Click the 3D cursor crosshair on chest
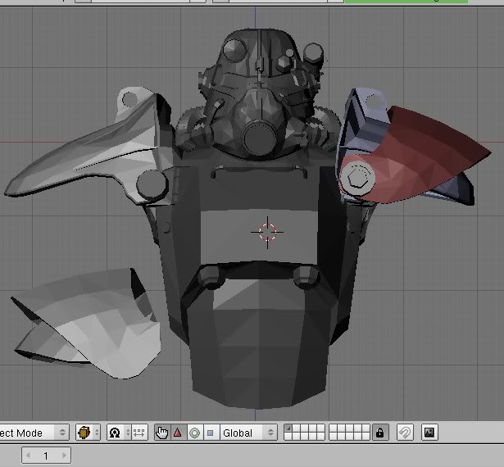 267,232
